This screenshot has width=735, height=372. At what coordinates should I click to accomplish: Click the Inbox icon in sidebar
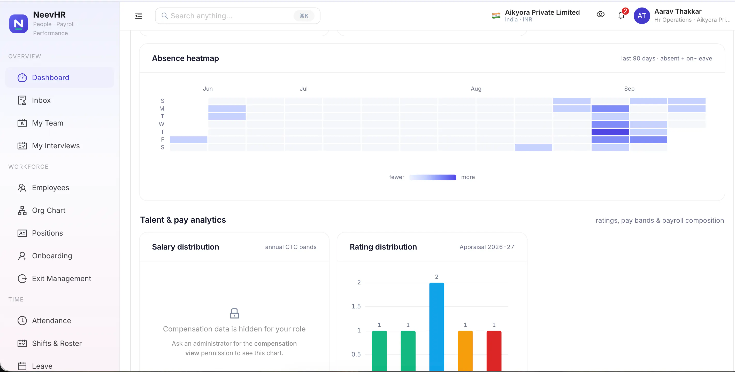click(22, 100)
